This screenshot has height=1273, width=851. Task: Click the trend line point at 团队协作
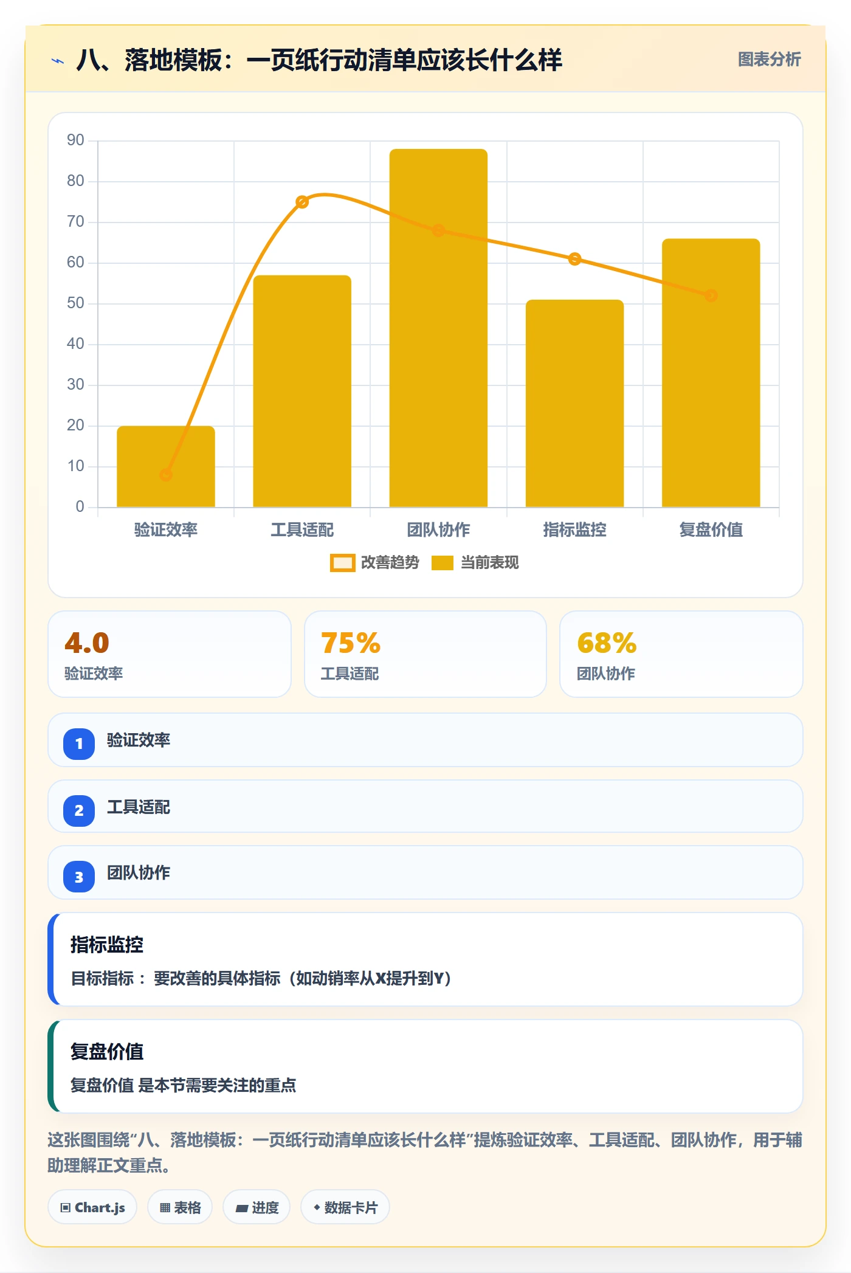coord(438,230)
